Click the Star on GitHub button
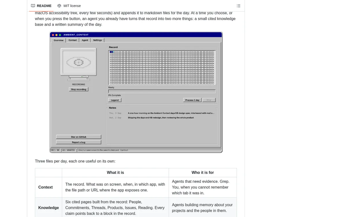347x217 pixels. click(x=79, y=137)
